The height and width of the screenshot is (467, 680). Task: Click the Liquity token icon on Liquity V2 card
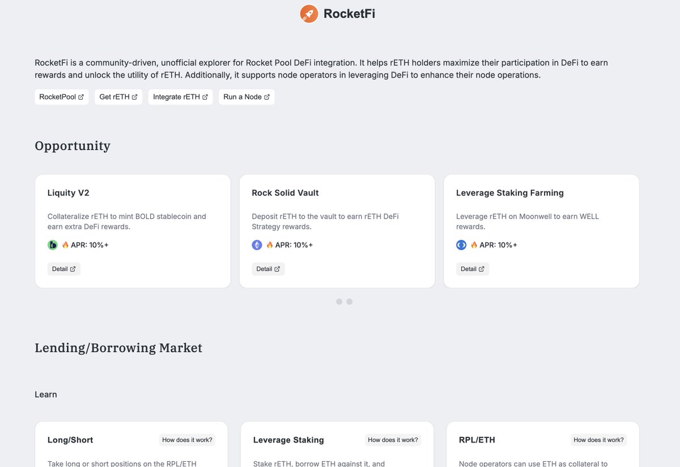point(52,245)
